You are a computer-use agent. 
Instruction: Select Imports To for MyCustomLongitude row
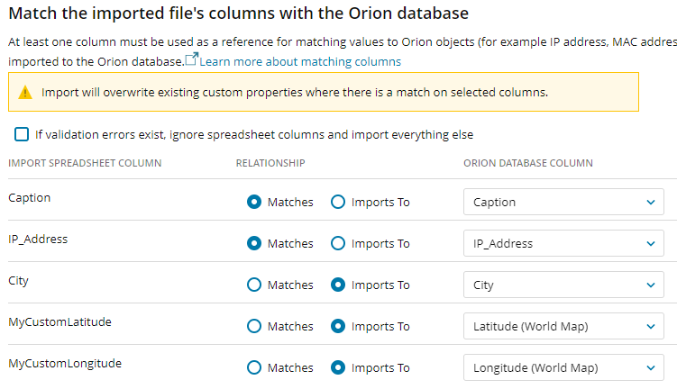pos(338,367)
